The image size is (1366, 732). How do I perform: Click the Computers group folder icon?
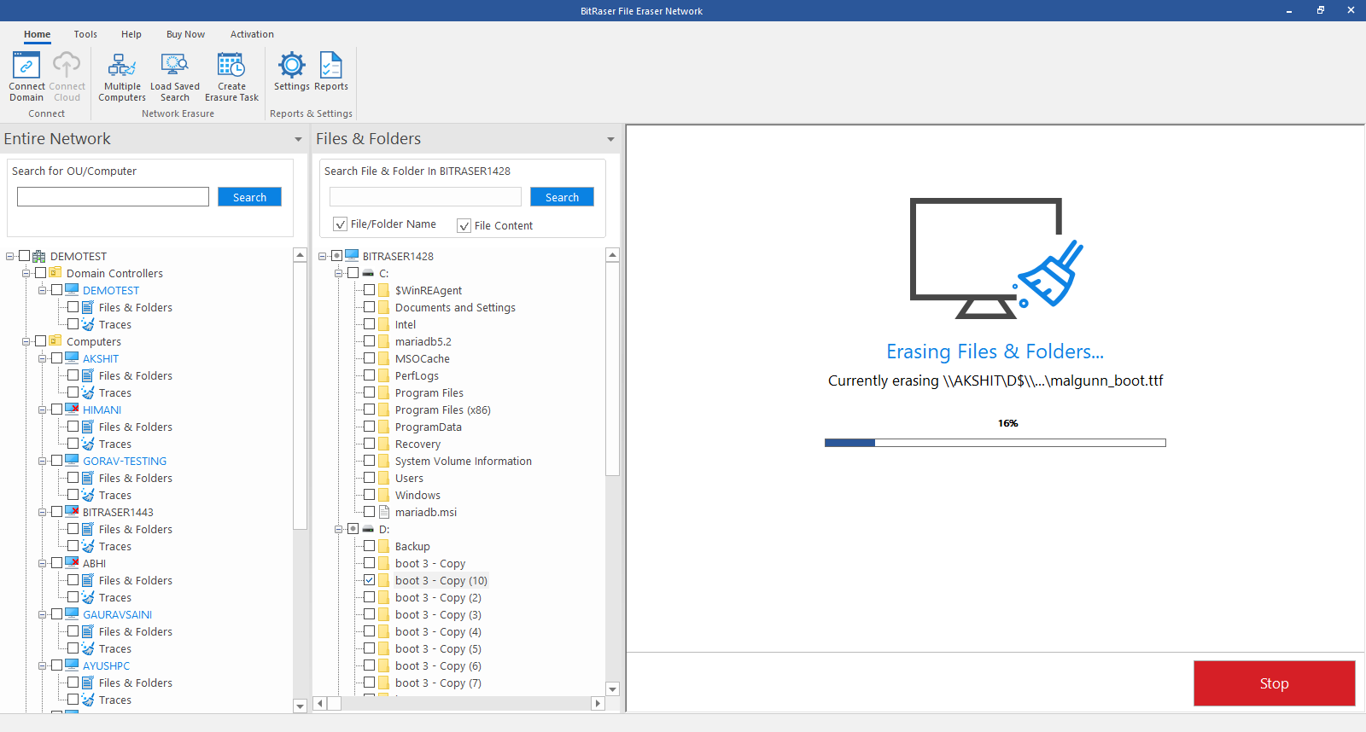55,341
